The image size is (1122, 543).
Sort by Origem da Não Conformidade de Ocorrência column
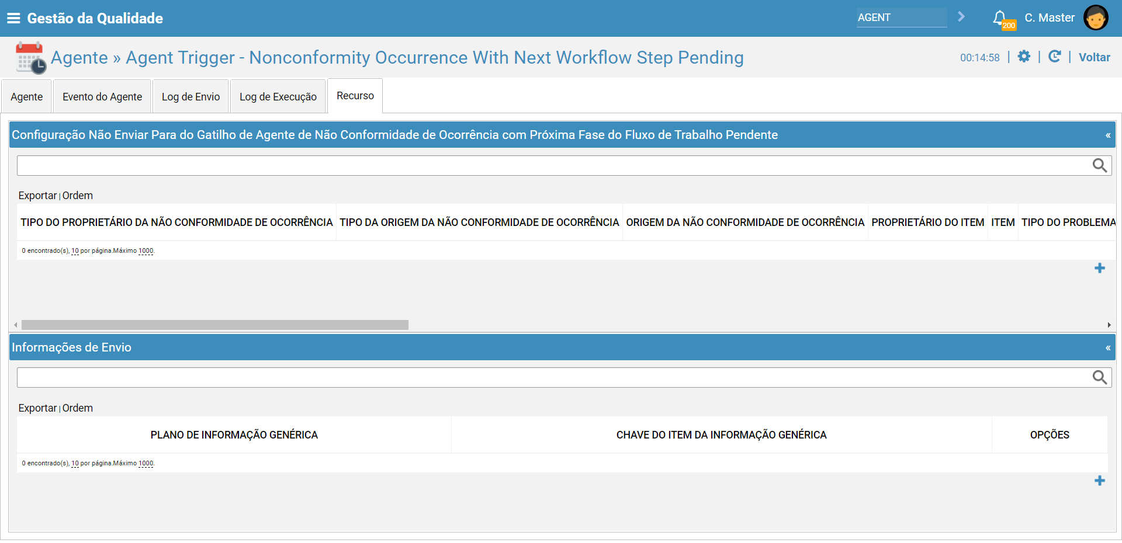point(745,222)
